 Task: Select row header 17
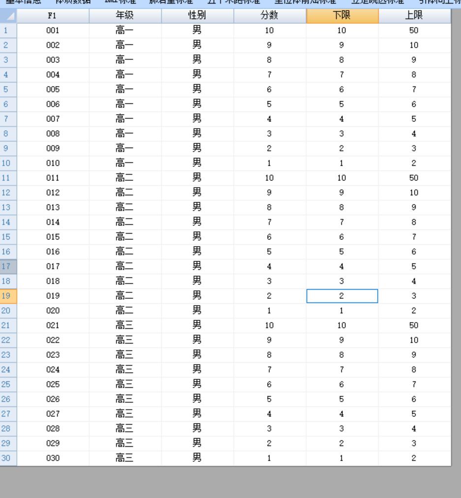point(8,266)
